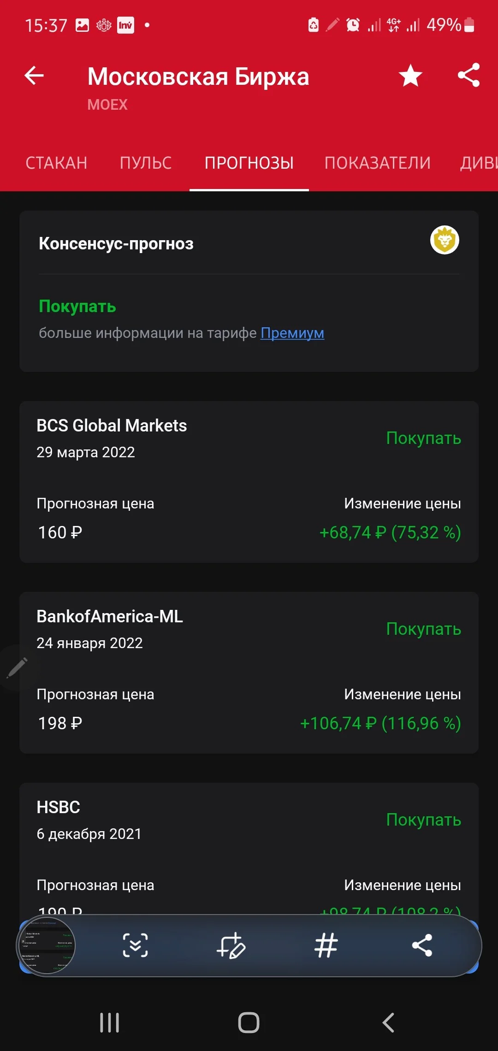Share the screenshot from the bottom toolbar

coord(422,945)
